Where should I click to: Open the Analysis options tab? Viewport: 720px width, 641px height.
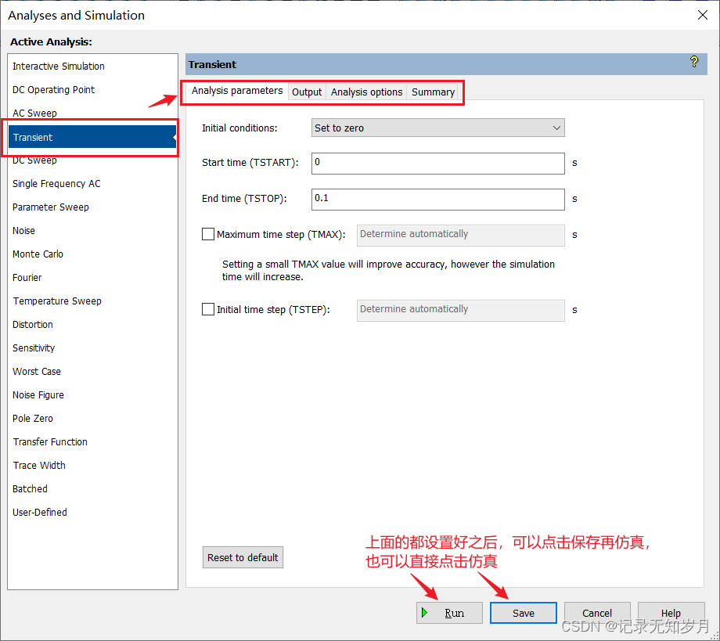coord(366,92)
